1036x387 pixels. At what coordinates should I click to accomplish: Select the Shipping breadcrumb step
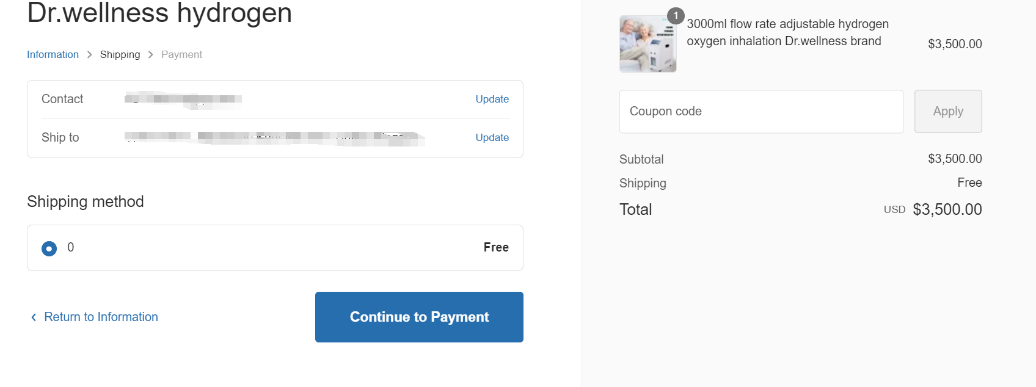click(120, 54)
